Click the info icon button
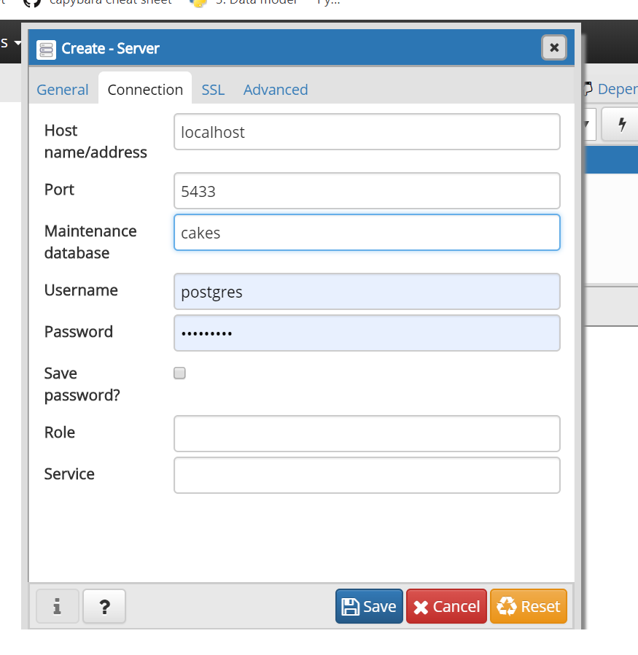638x655 pixels. click(x=57, y=606)
